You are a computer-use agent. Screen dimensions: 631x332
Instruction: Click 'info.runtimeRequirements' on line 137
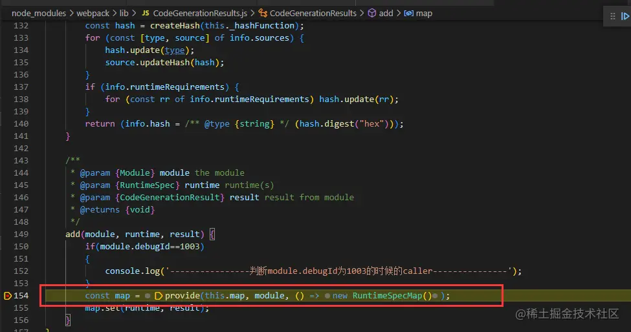(164, 87)
